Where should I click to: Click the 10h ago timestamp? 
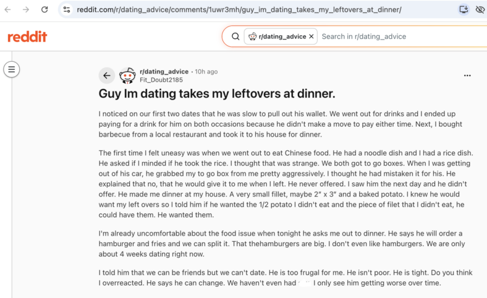(x=206, y=72)
